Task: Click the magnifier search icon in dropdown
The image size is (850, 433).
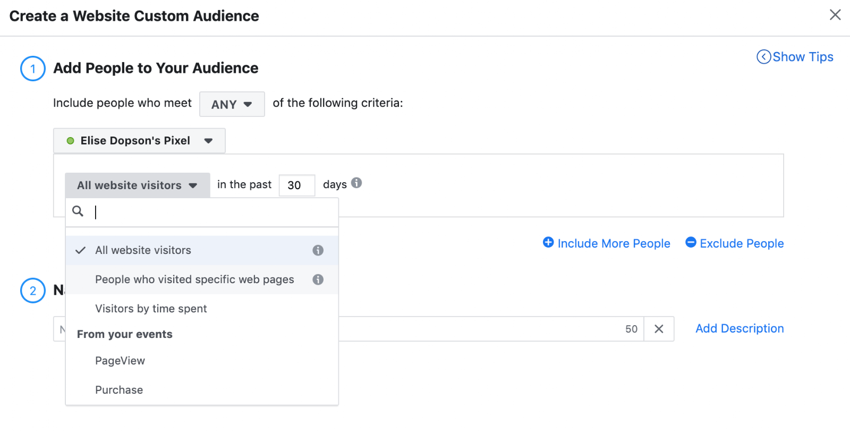Action: [x=78, y=211]
